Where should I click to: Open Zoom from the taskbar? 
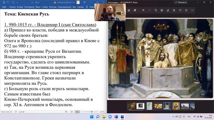110,117
